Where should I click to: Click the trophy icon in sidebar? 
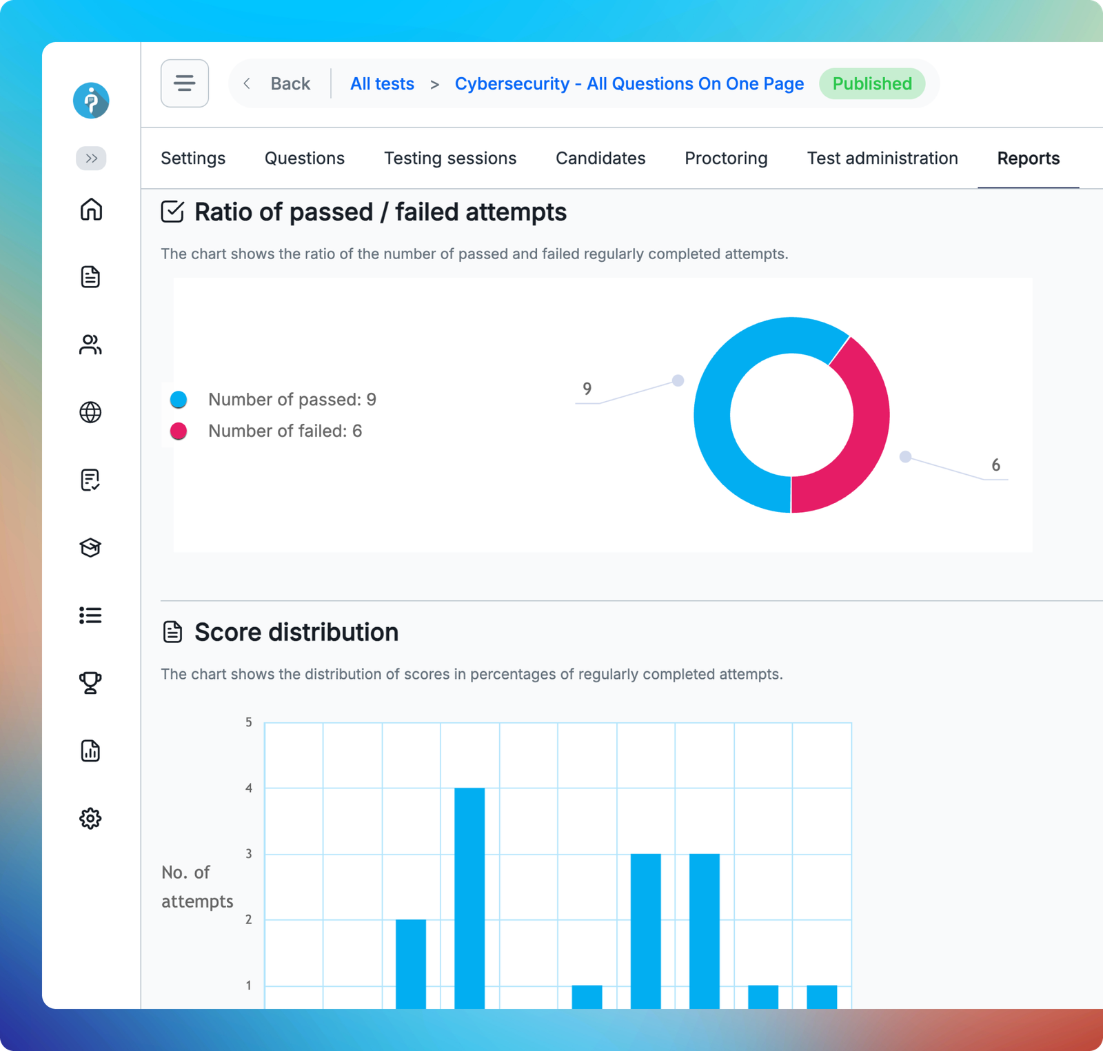(x=91, y=682)
